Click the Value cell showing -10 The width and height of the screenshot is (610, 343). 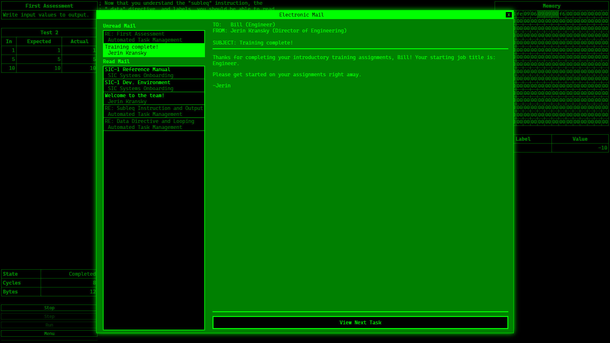tap(580, 148)
